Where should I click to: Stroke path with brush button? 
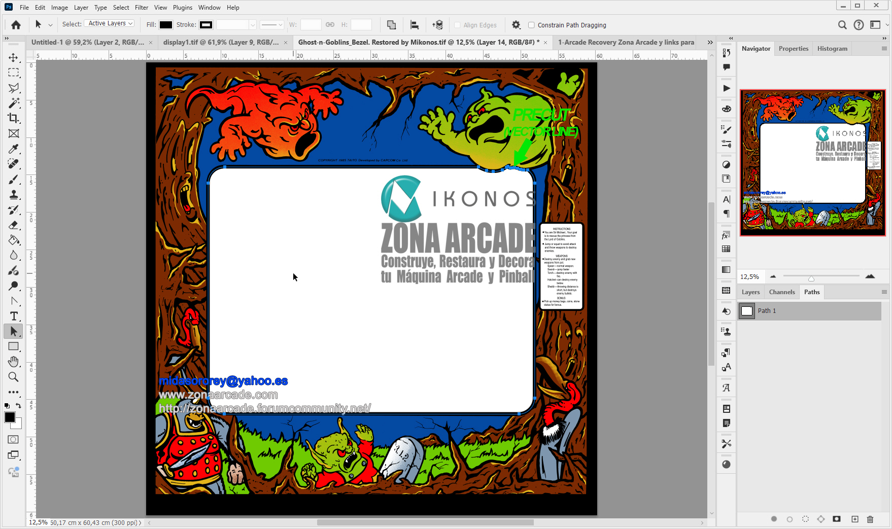[x=790, y=519]
